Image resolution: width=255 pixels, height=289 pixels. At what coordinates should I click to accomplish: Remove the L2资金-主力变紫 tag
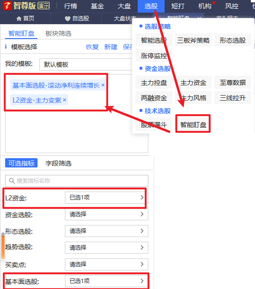pos(64,100)
